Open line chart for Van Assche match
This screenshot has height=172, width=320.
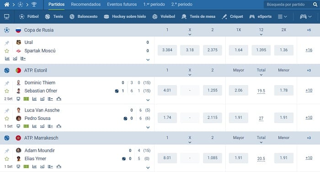(42, 126)
